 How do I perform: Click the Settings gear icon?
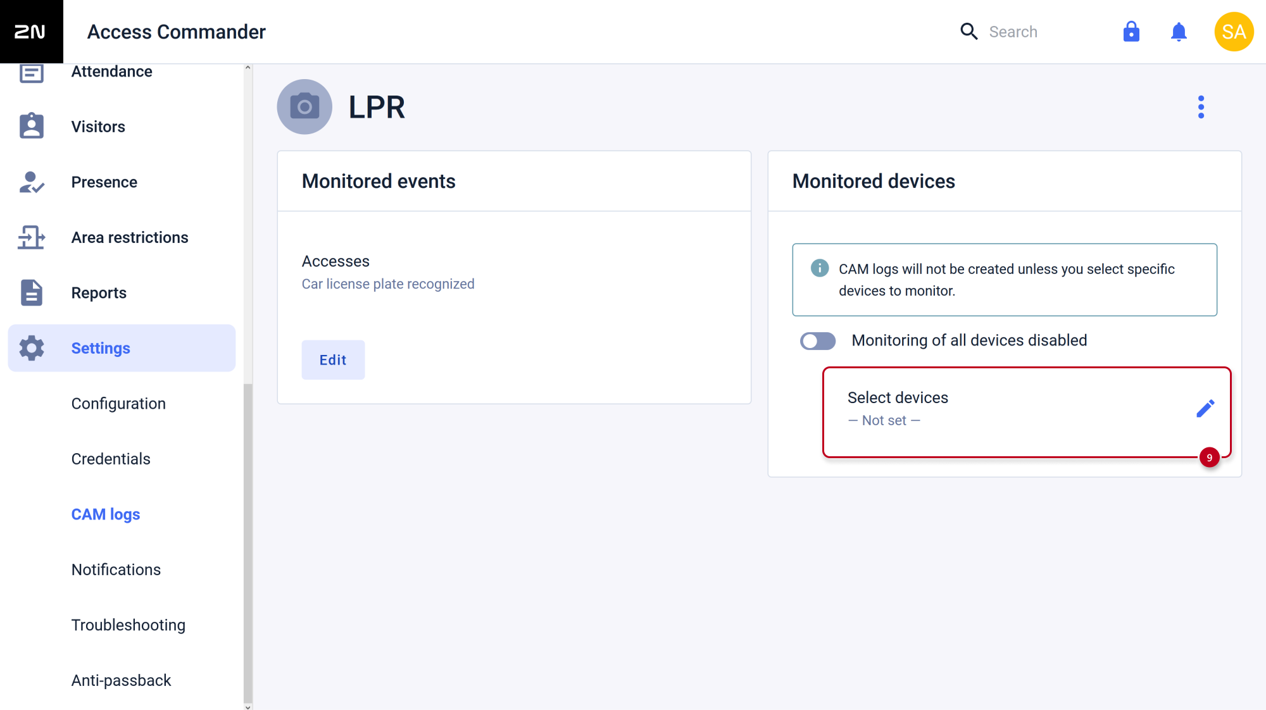click(x=32, y=348)
